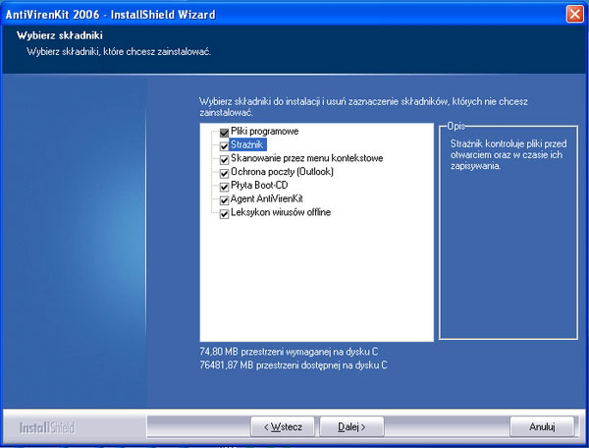Uncheck the Płyta Boot-CD checkbox
Viewport: 589px width, 448px height.
[x=224, y=187]
